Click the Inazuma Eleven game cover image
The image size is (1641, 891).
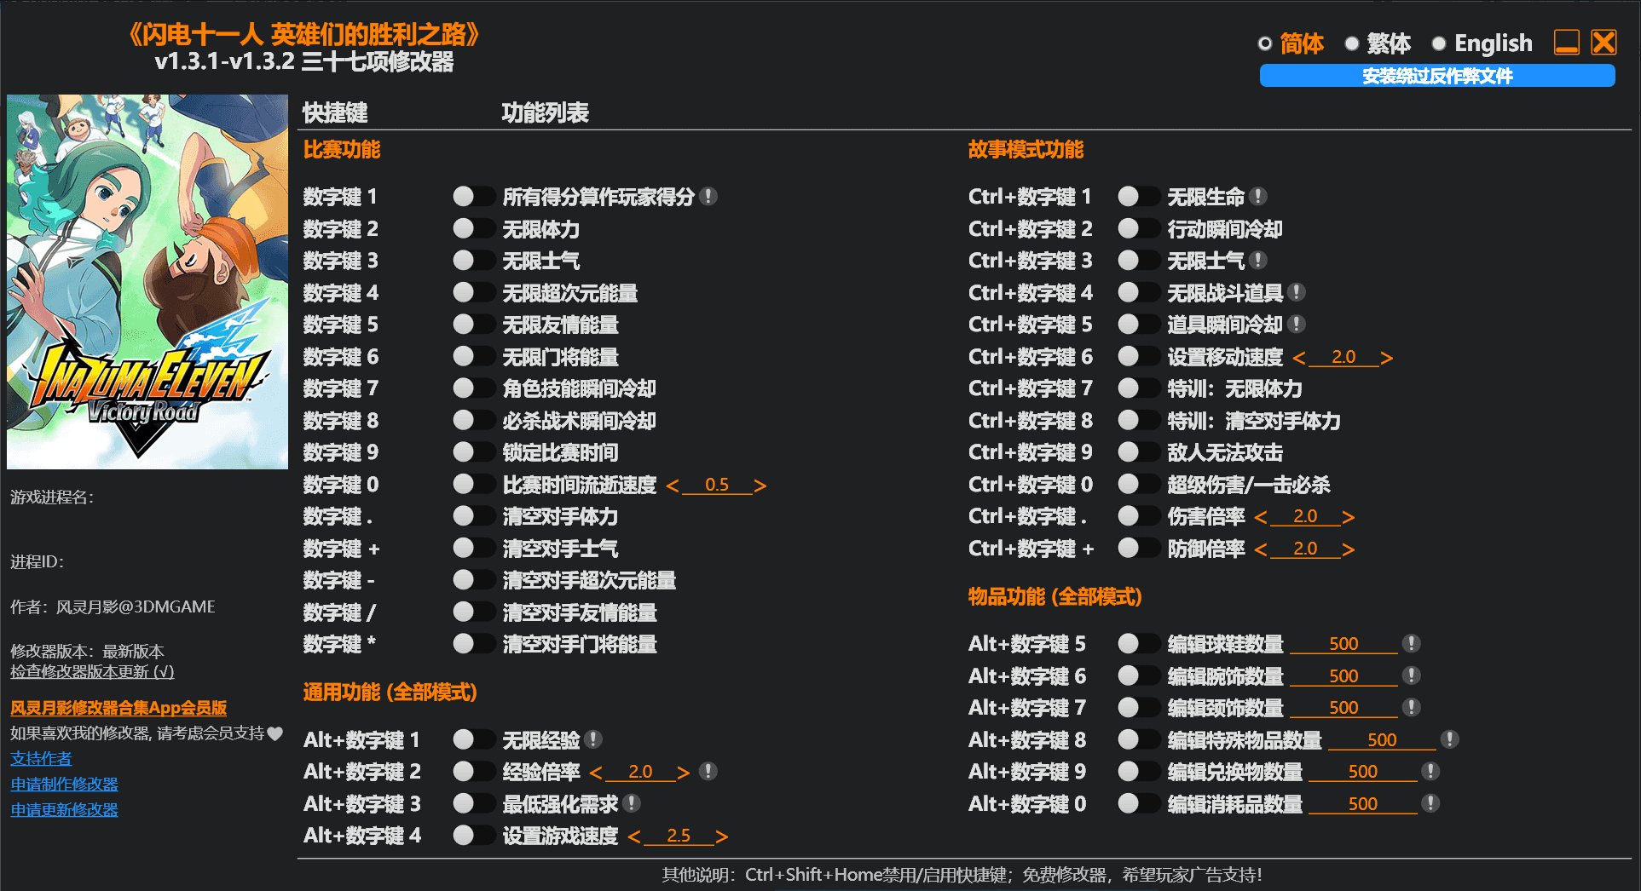[x=147, y=282]
